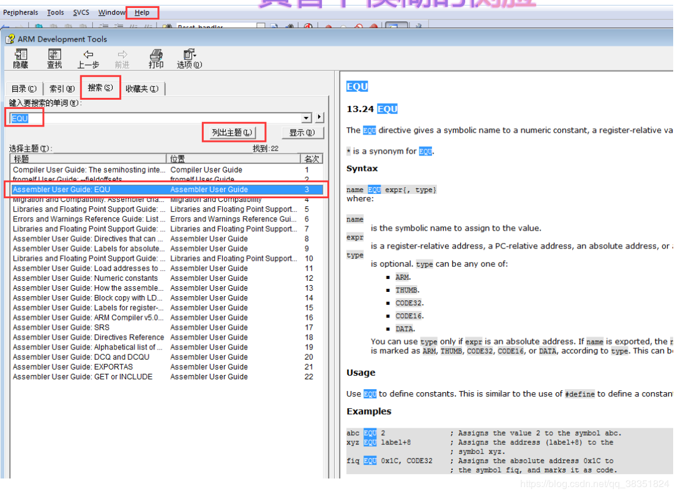
Task: Click the arrow button beside search field
Action: tap(319, 117)
